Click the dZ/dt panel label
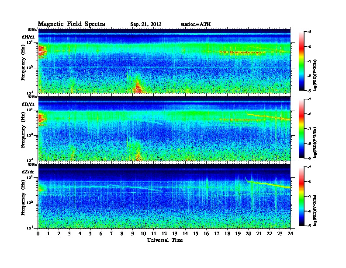This screenshot has height=268, width=346. click(x=28, y=172)
